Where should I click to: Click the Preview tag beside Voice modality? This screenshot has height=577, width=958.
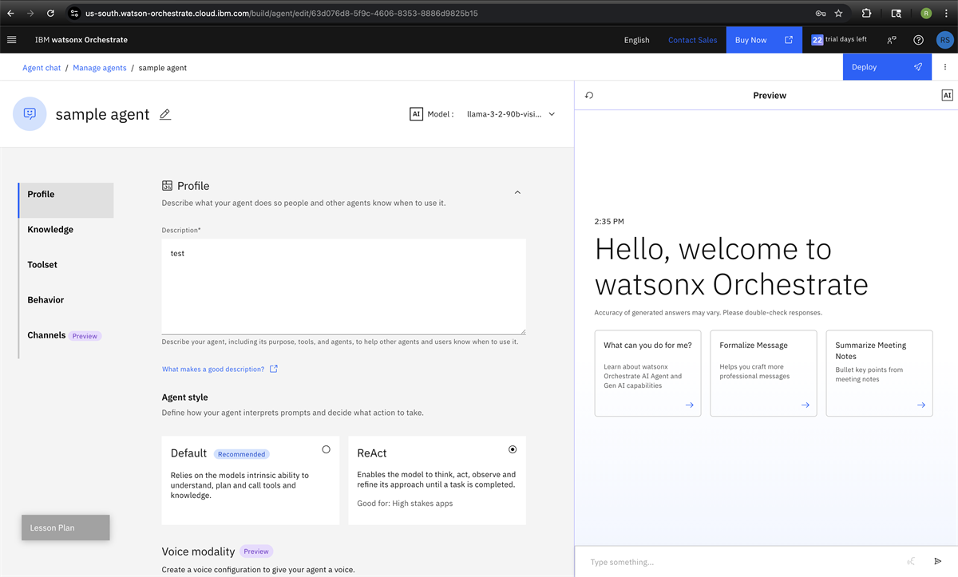pyautogui.click(x=256, y=551)
